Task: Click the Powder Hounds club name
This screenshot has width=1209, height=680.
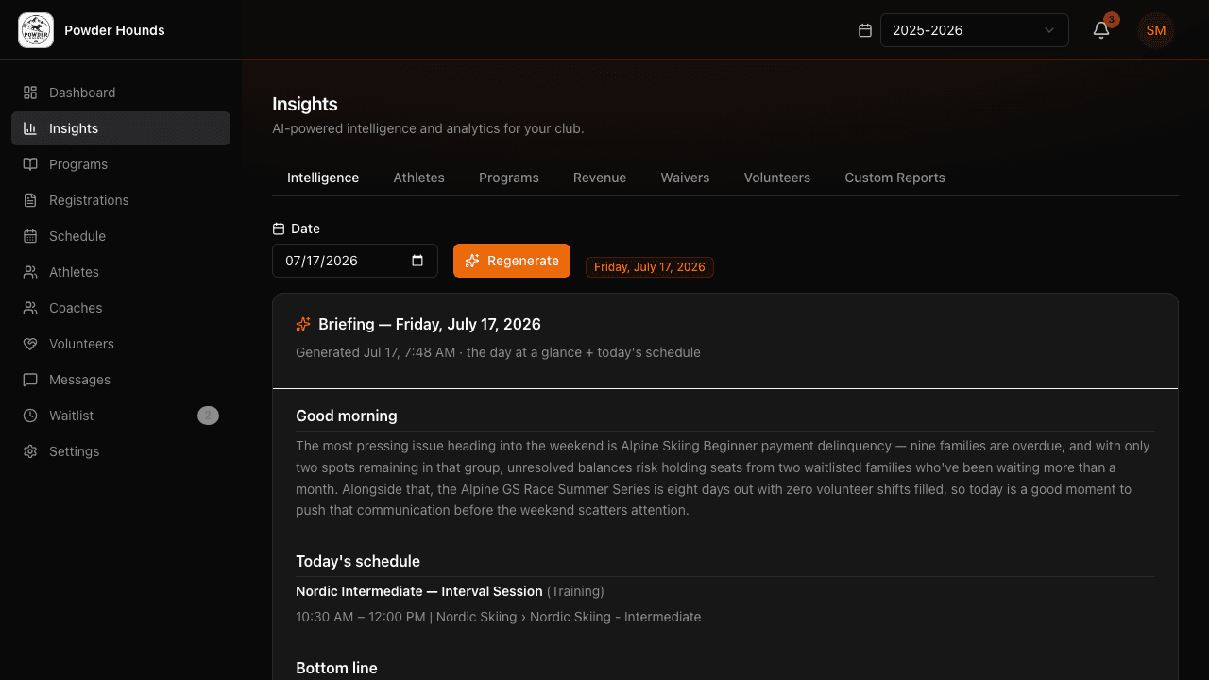Action: click(114, 30)
